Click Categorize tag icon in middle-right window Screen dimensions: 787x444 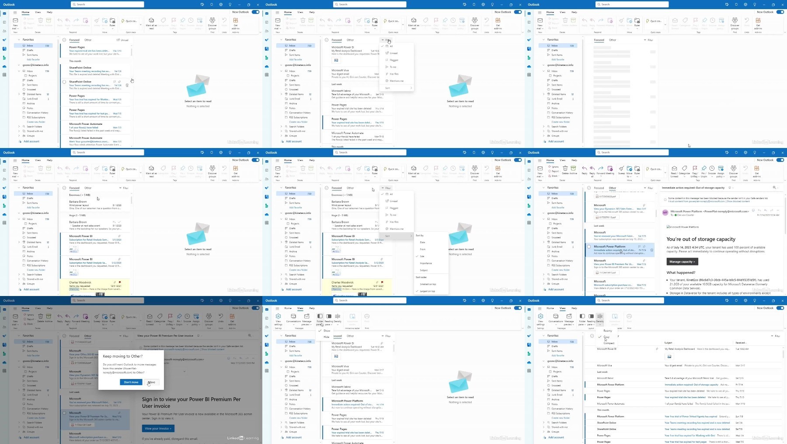pyautogui.click(x=684, y=168)
